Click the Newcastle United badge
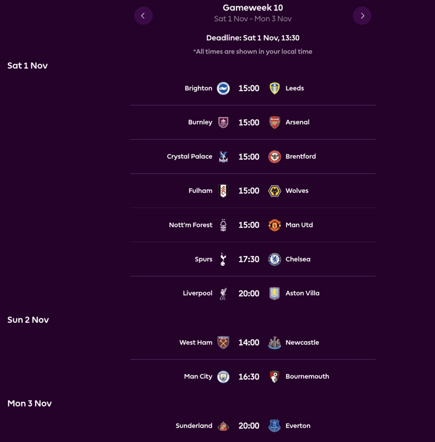 click(275, 342)
